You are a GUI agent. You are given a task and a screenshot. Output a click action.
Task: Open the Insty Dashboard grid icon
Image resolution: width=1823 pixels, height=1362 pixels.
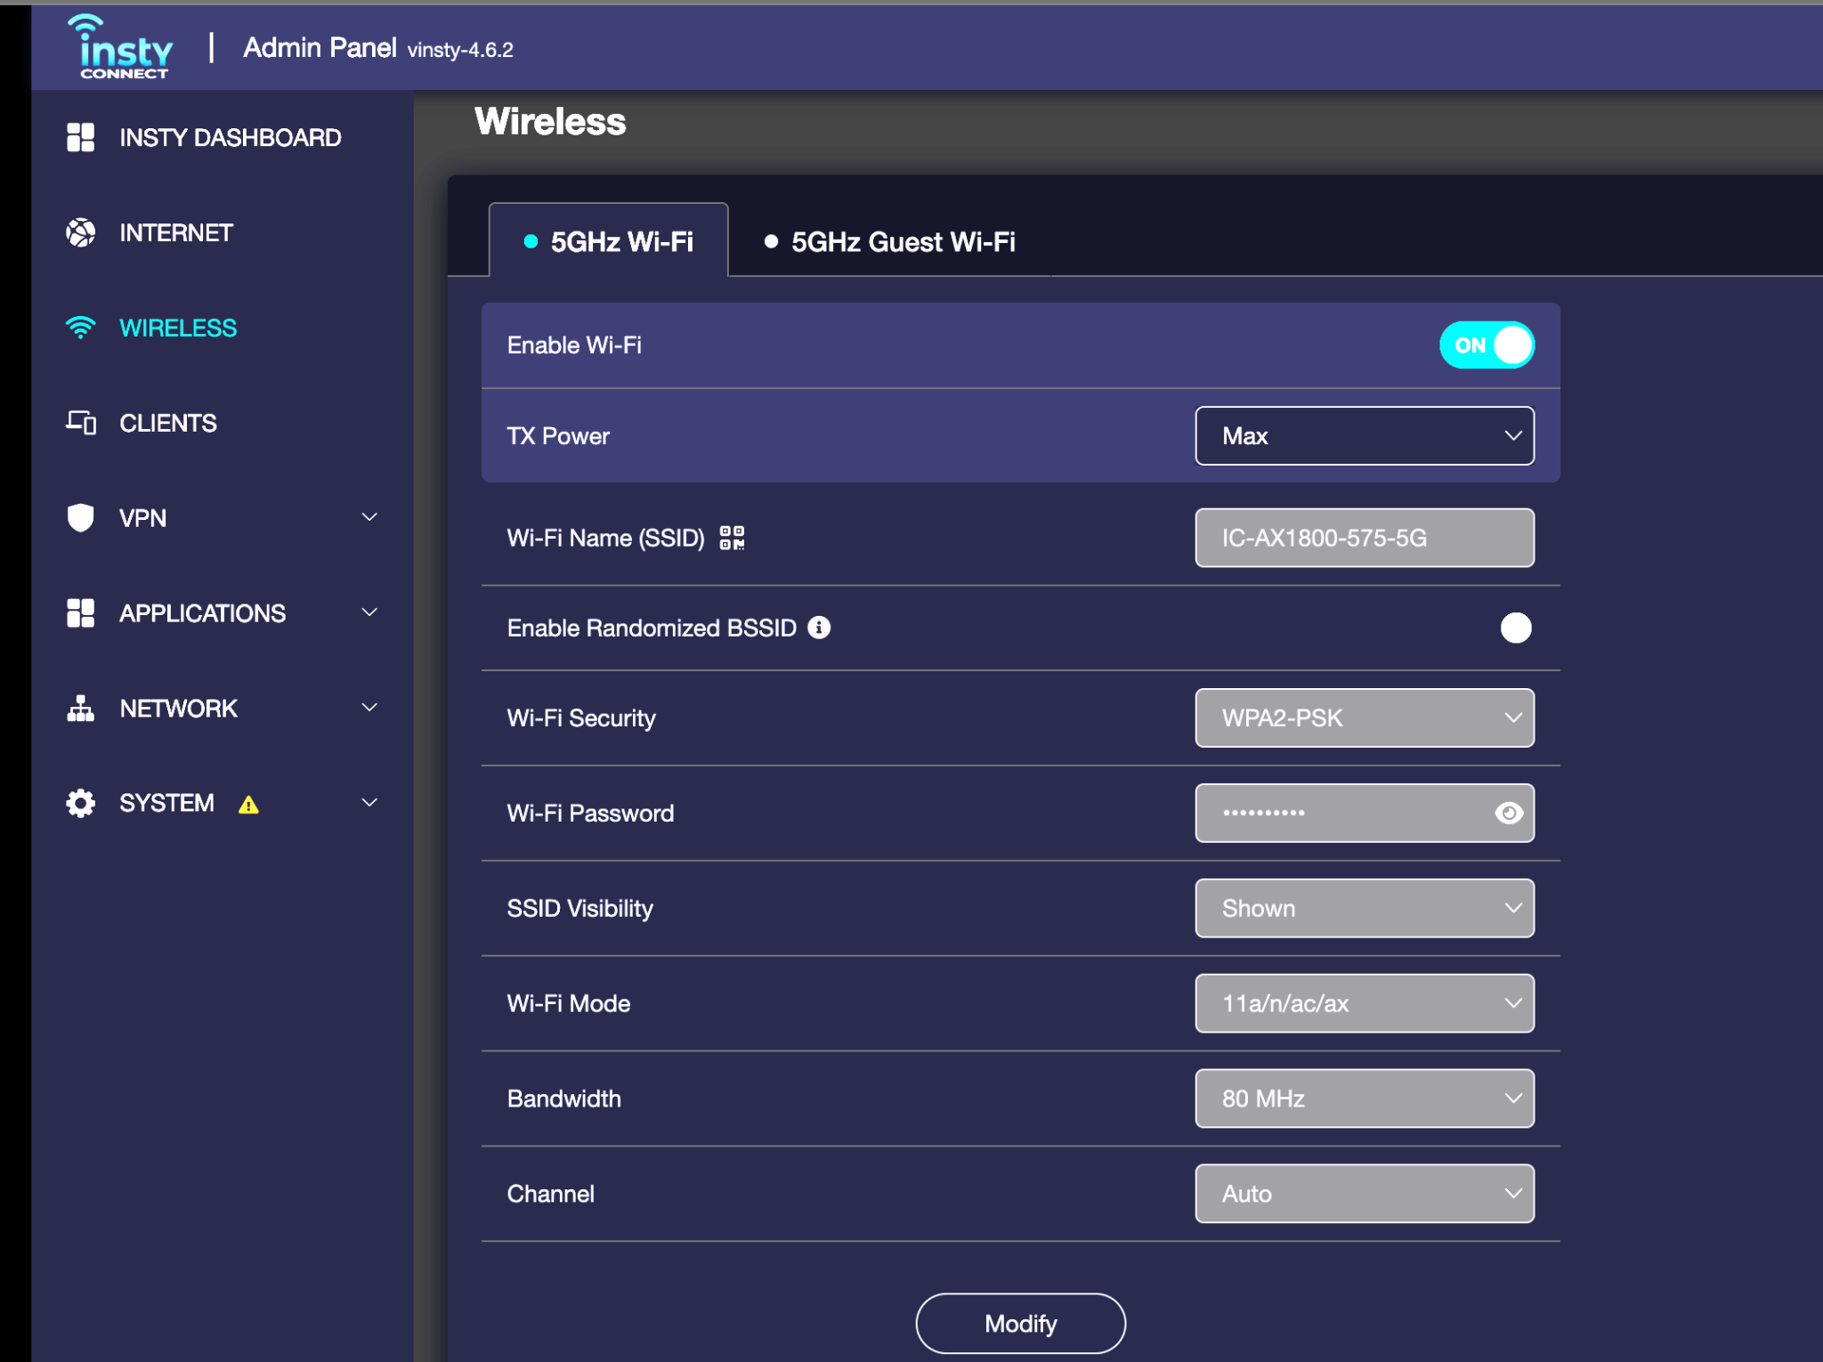click(x=80, y=137)
